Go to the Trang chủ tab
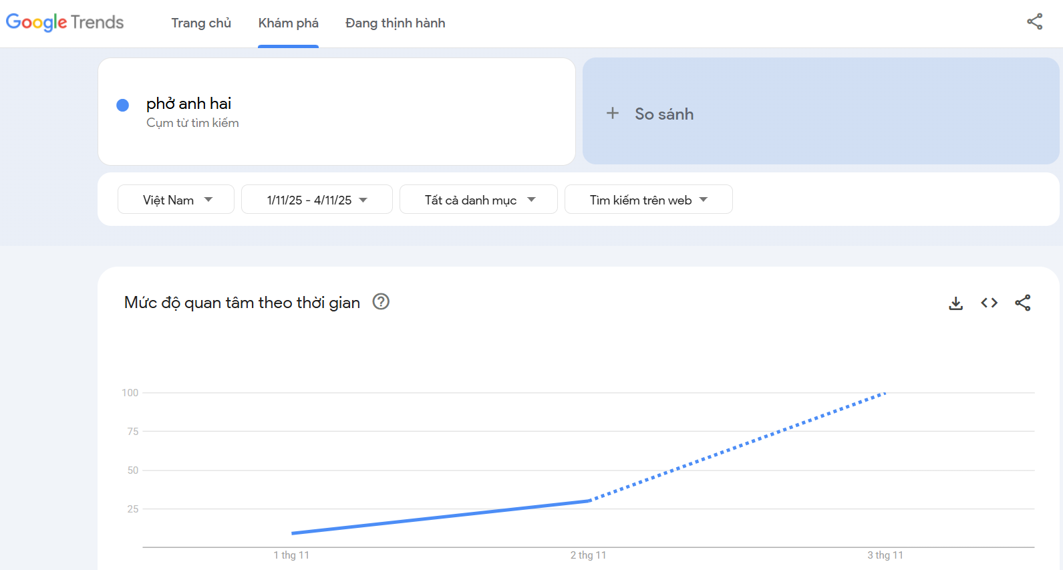The image size is (1063, 570). coord(201,23)
